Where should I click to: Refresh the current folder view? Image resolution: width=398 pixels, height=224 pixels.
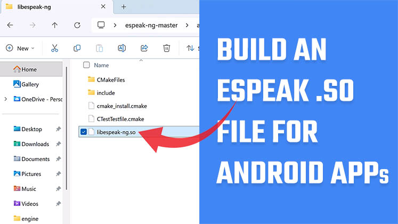[77, 25]
